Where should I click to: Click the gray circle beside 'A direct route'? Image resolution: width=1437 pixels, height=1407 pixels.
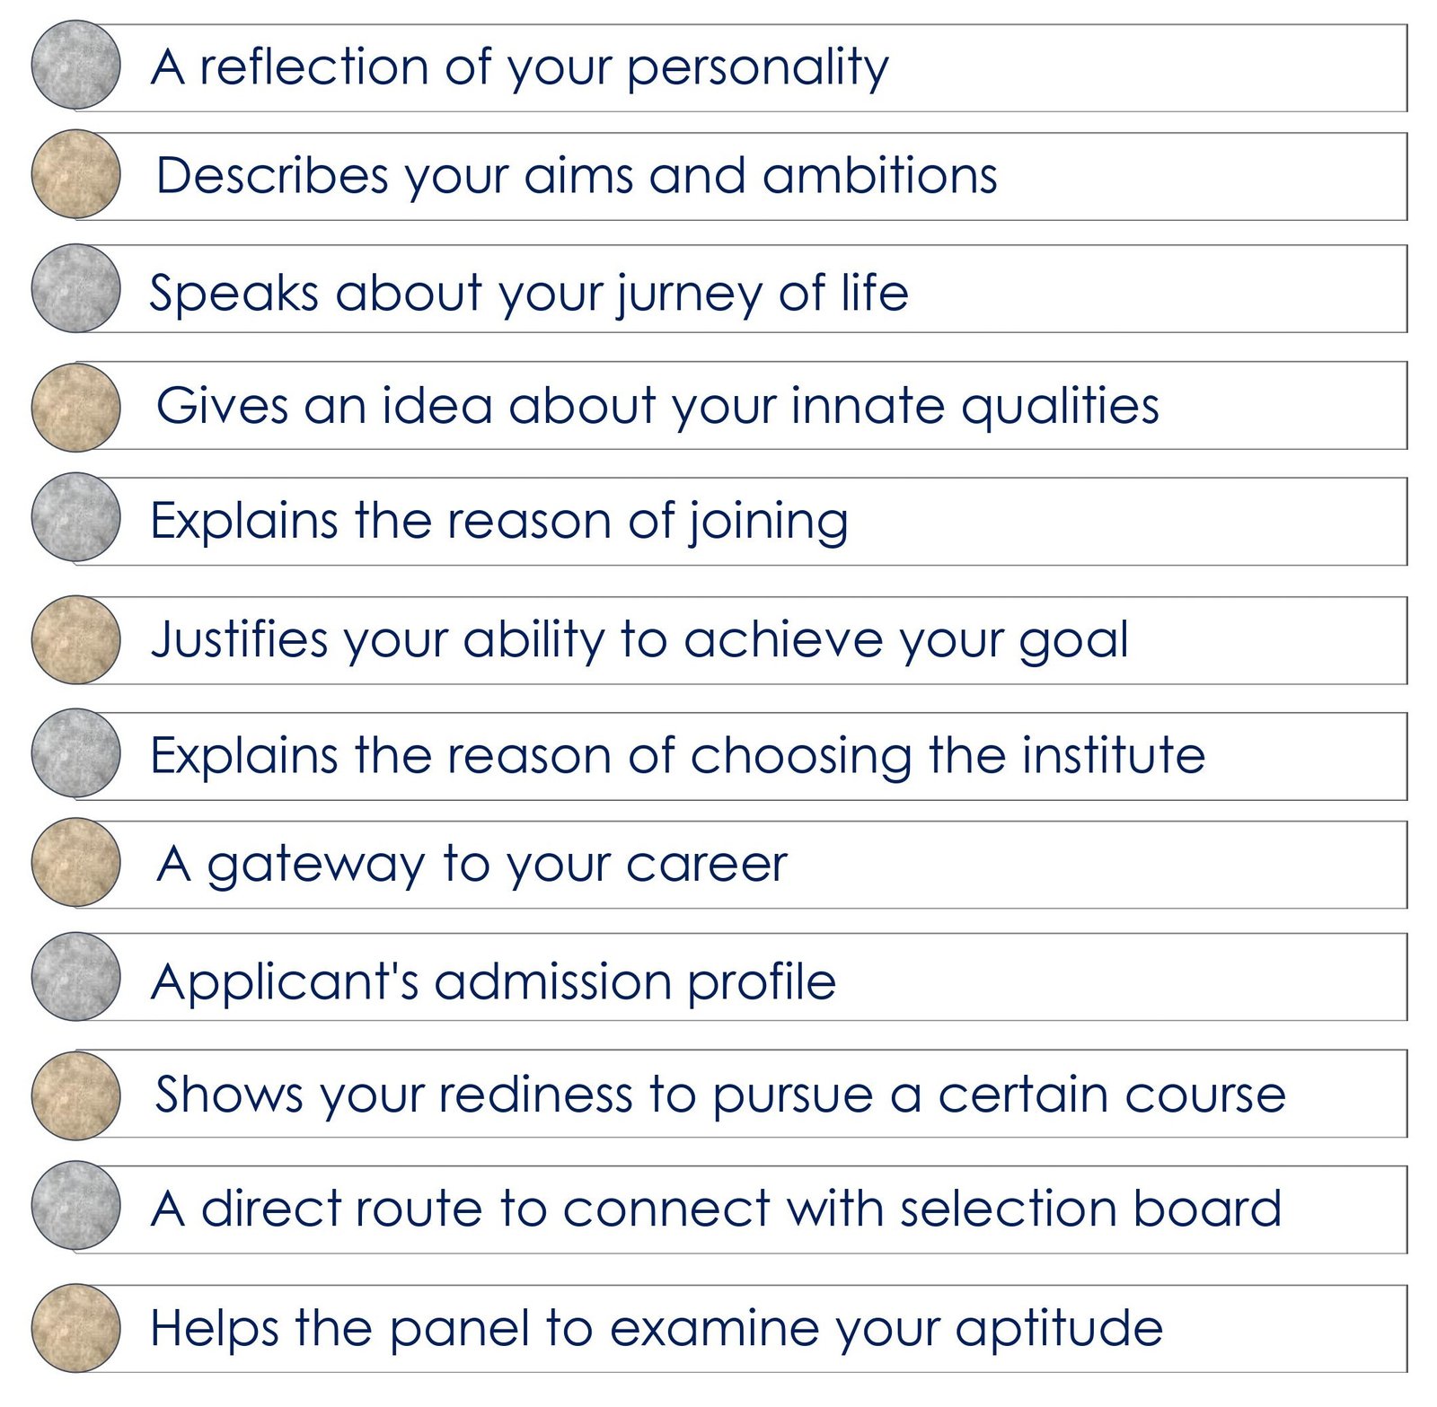click(x=75, y=1206)
